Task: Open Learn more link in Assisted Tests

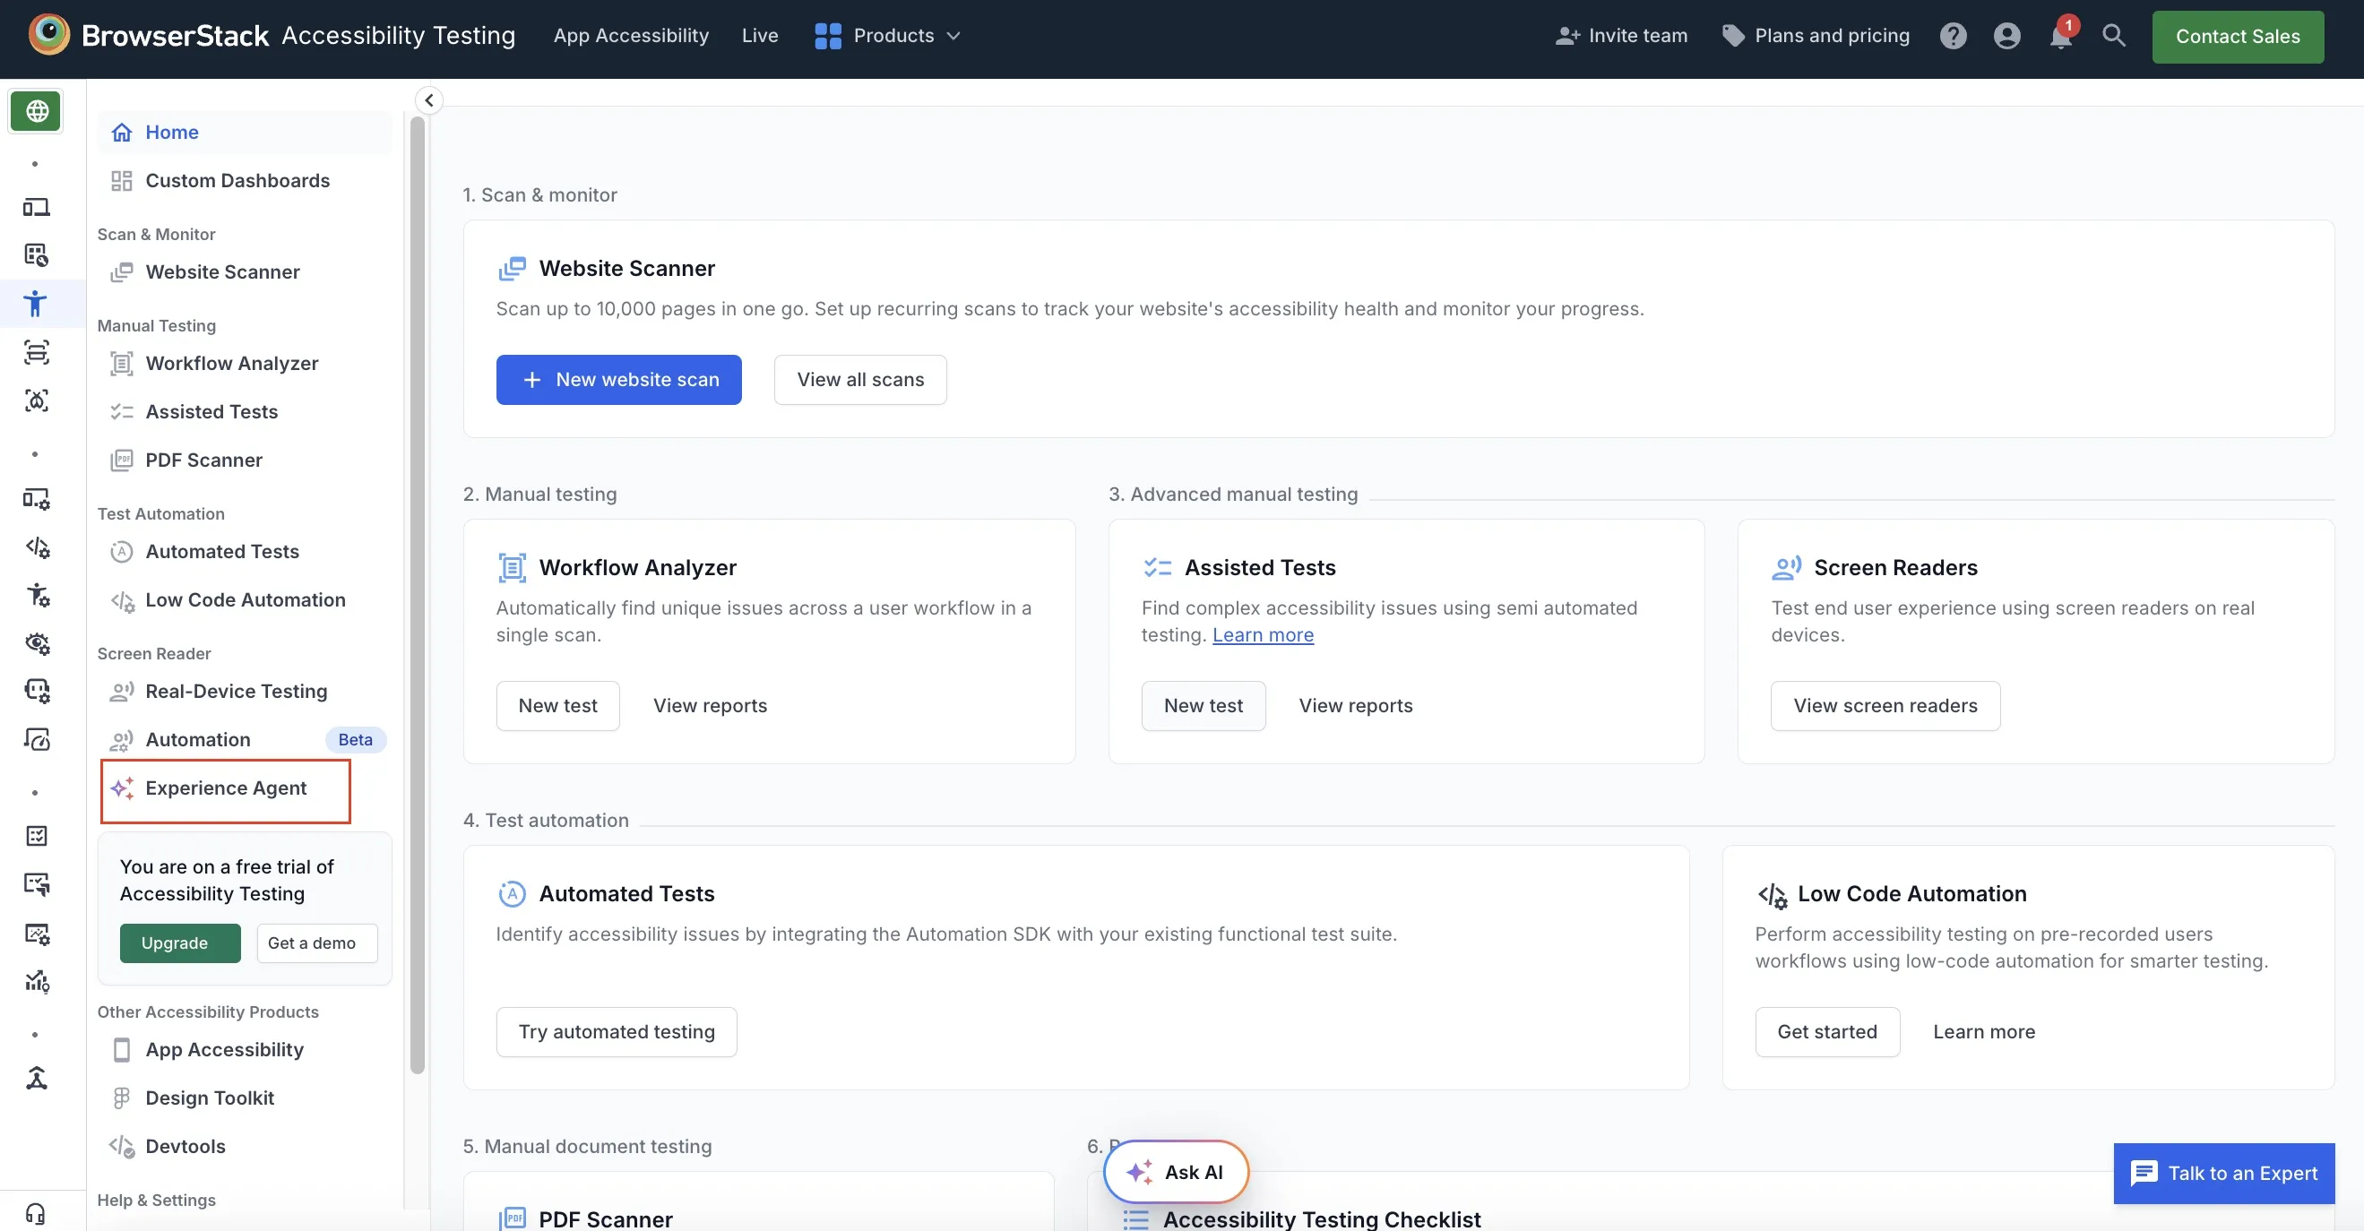Action: point(1263,635)
